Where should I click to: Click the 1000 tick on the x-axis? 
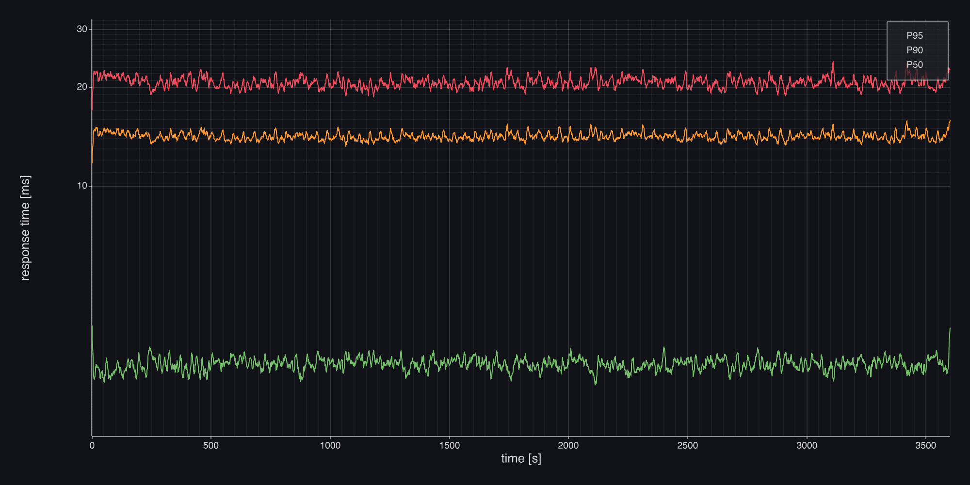coord(330,446)
